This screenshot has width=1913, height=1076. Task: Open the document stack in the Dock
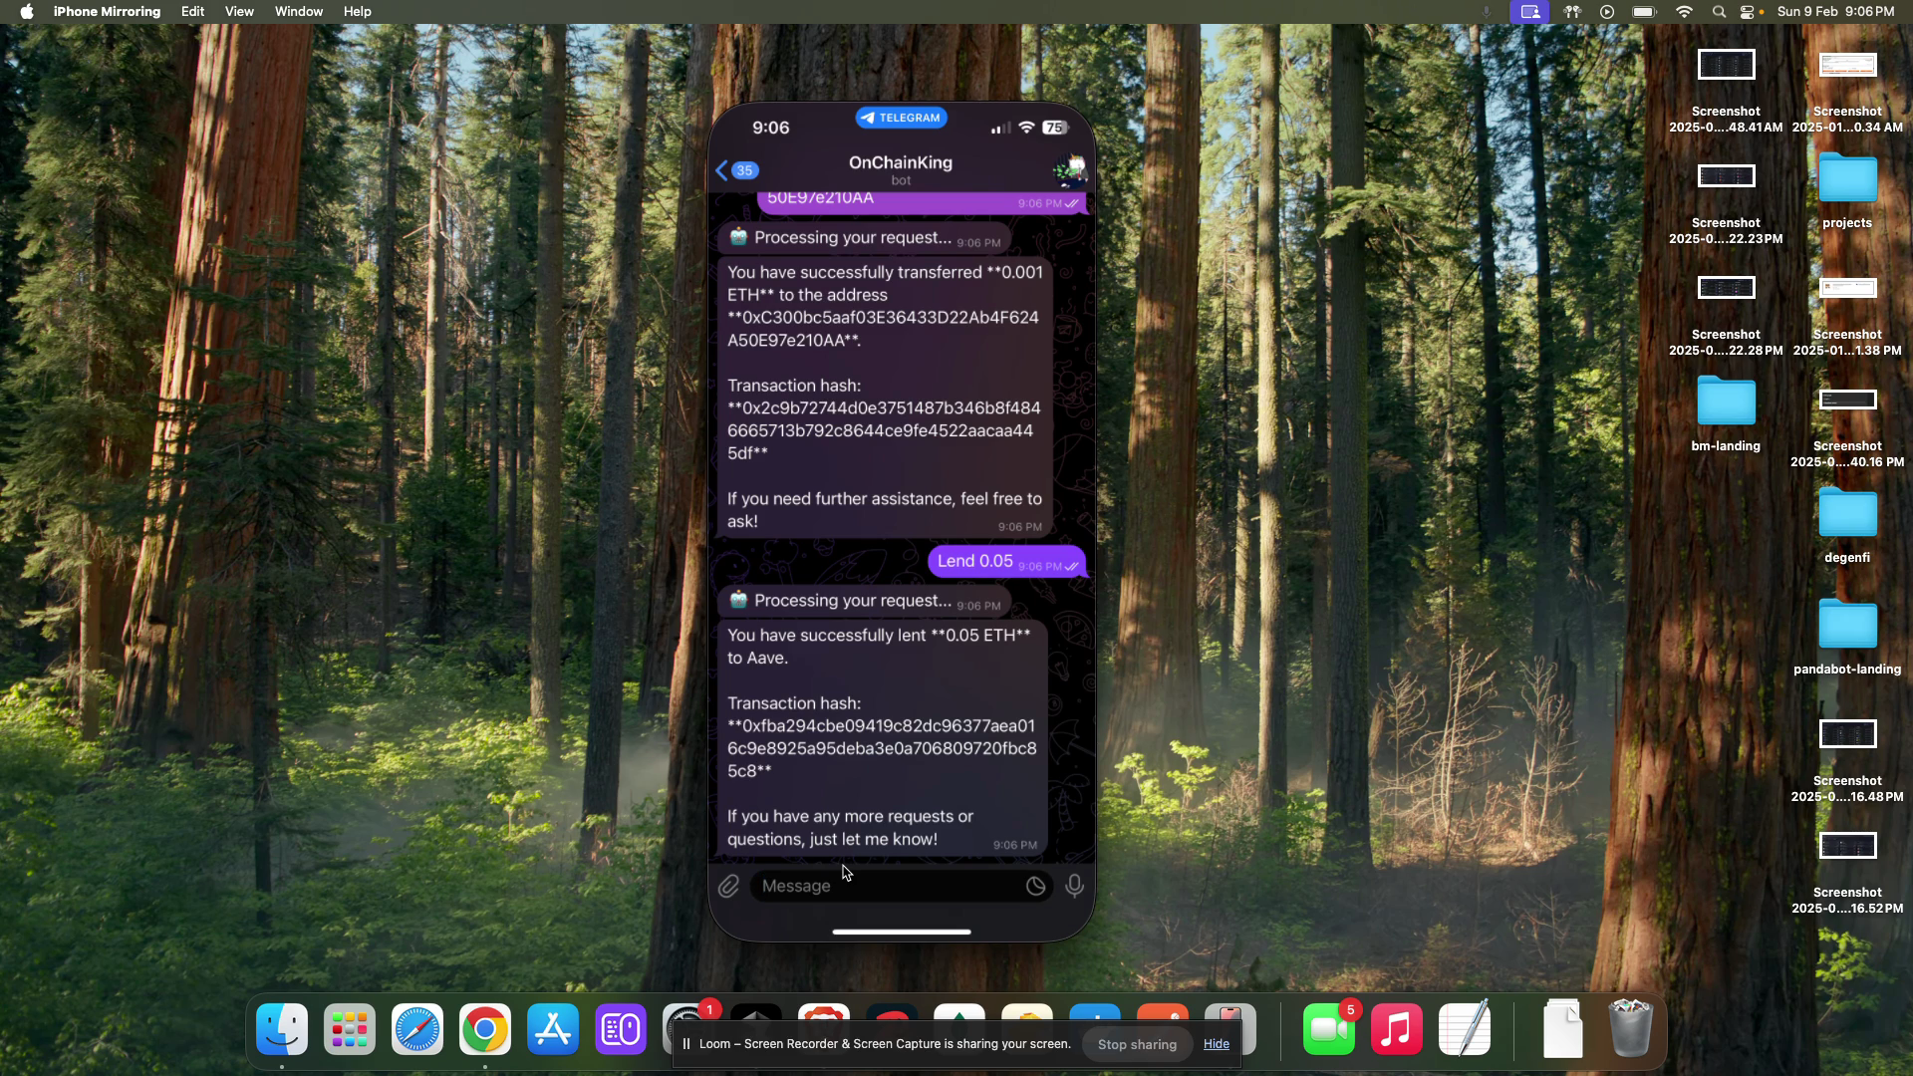pyautogui.click(x=1563, y=1029)
